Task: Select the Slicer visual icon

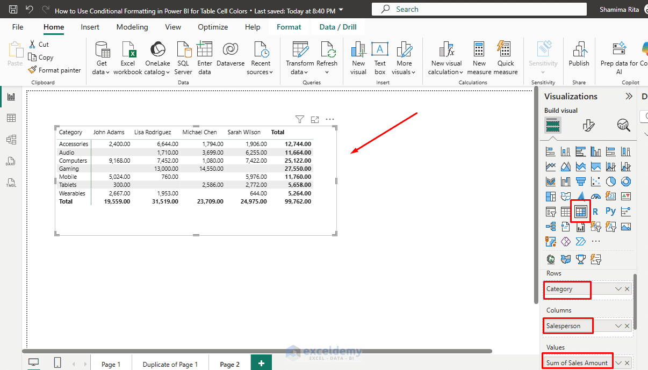Action: [x=551, y=212]
